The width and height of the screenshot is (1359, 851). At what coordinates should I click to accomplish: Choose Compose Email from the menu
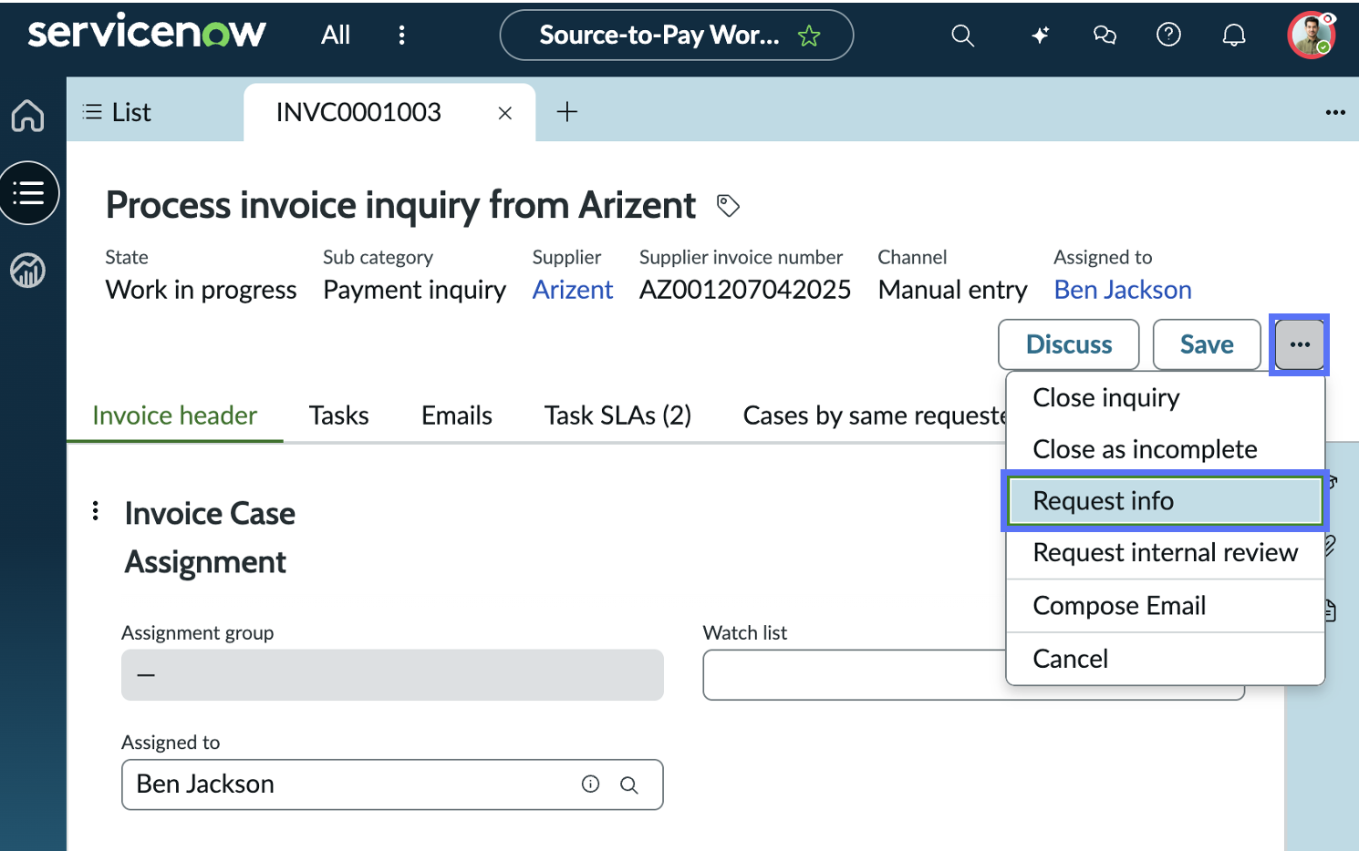pyautogui.click(x=1166, y=606)
